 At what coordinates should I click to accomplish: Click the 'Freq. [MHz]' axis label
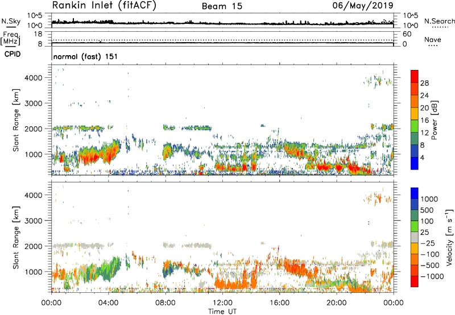tap(10, 38)
